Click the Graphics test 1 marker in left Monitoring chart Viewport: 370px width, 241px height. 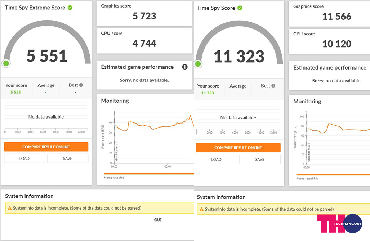click(x=116, y=152)
